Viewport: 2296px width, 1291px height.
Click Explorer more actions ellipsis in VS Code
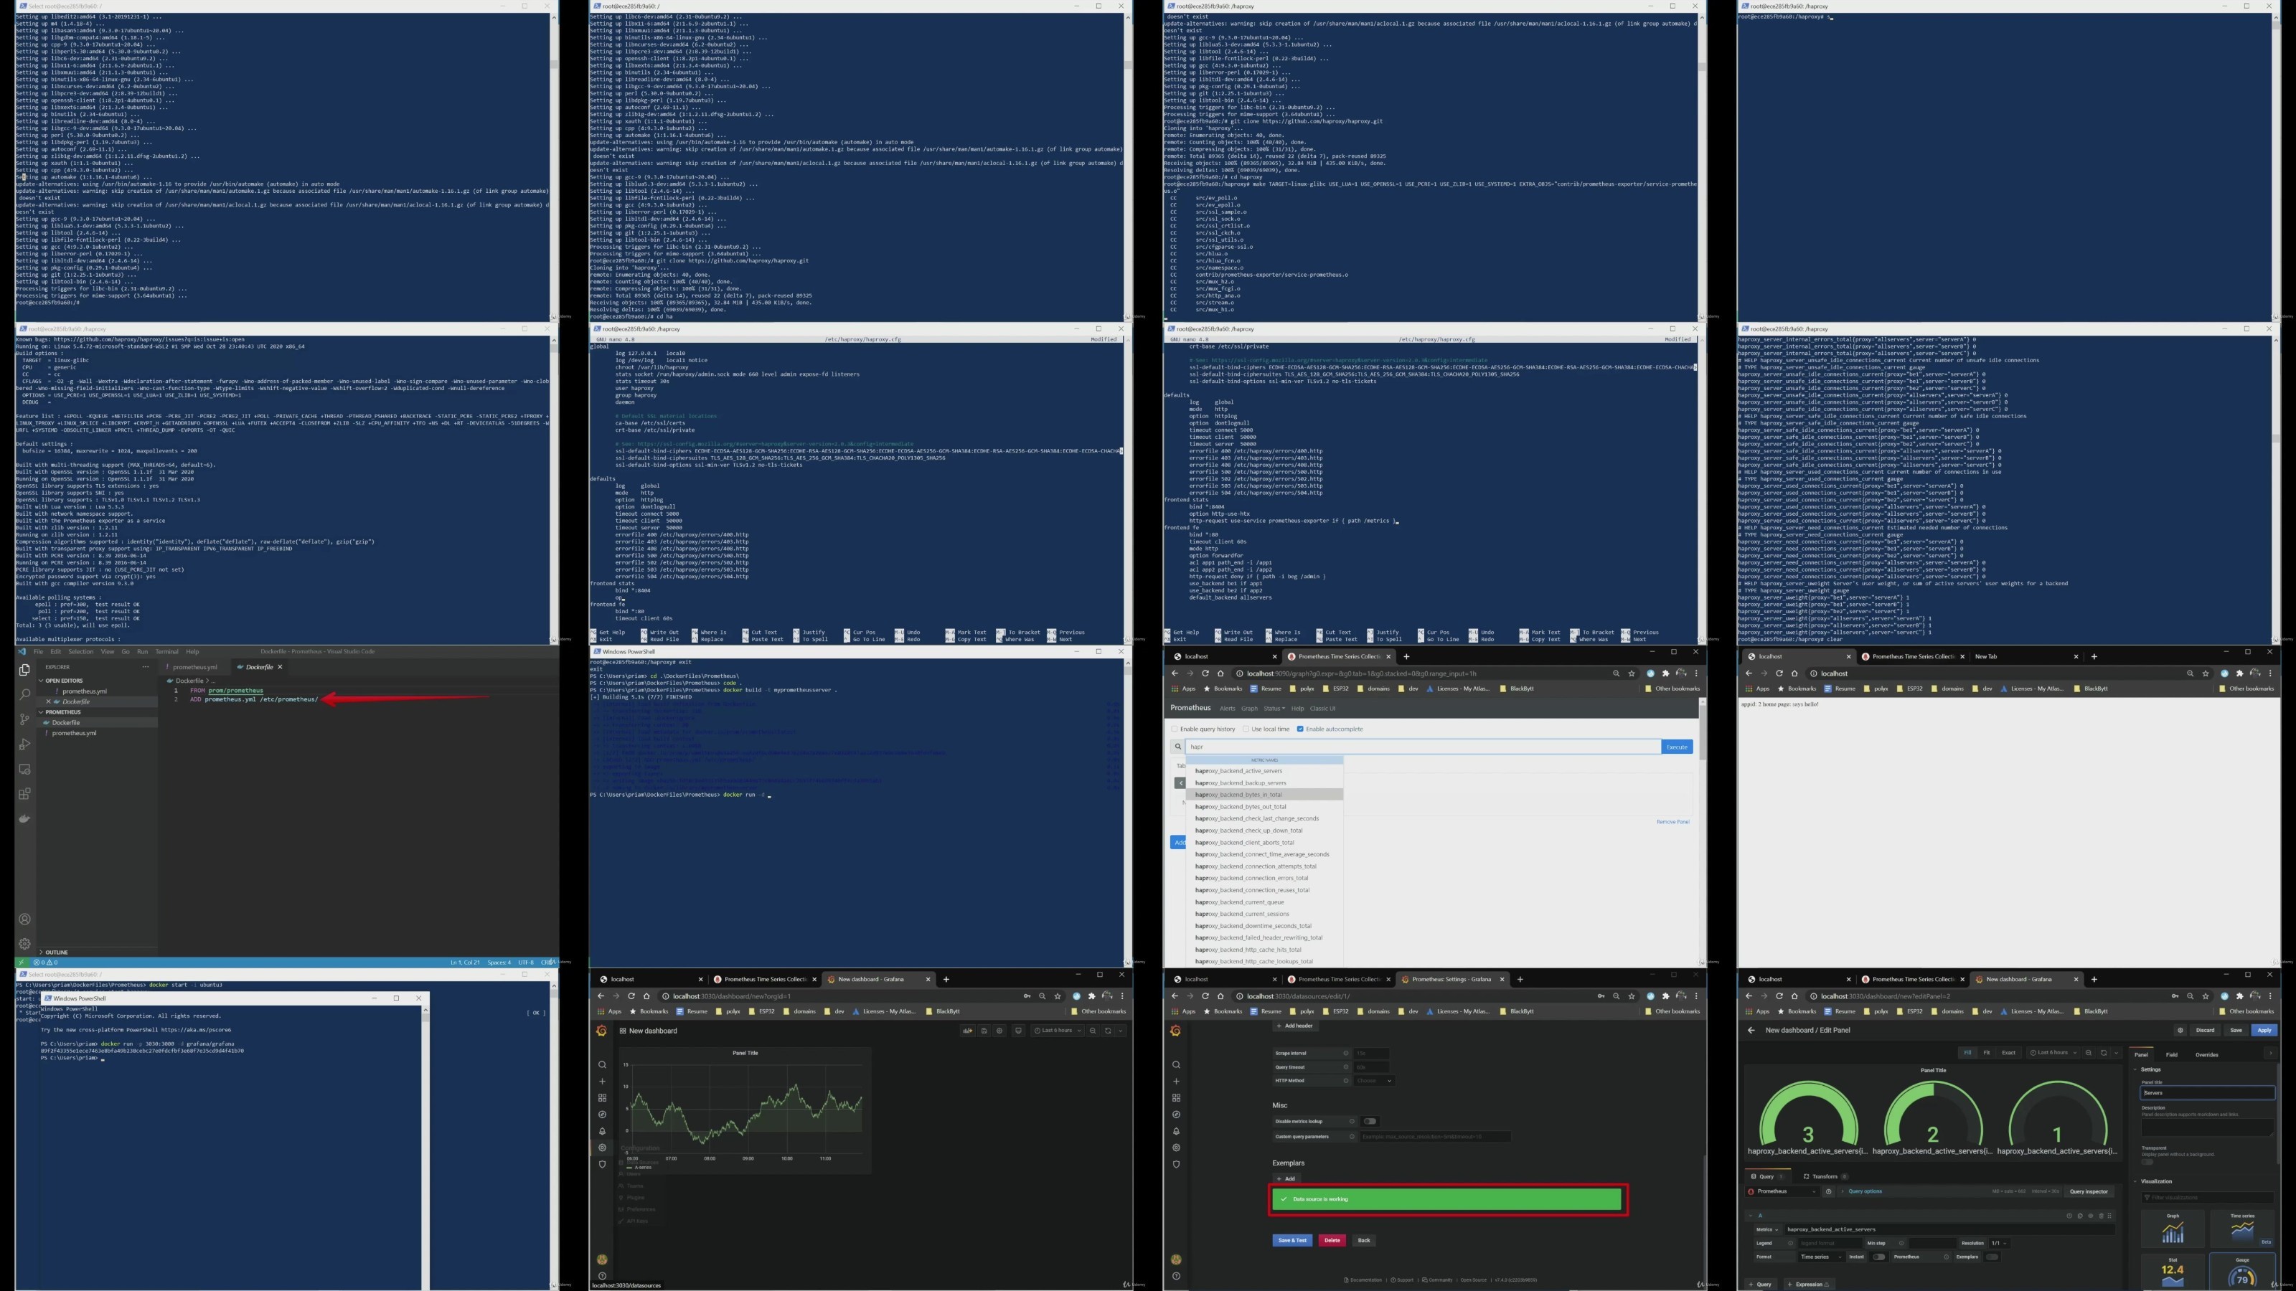[145, 666]
